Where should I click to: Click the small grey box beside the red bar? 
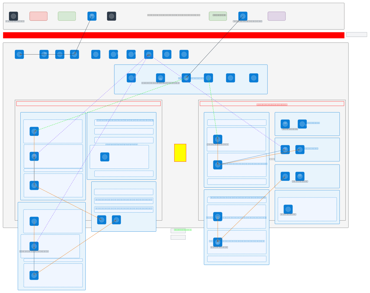356,35
